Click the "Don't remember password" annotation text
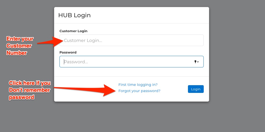The image size is (265, 132). click(x=29, y=90)
